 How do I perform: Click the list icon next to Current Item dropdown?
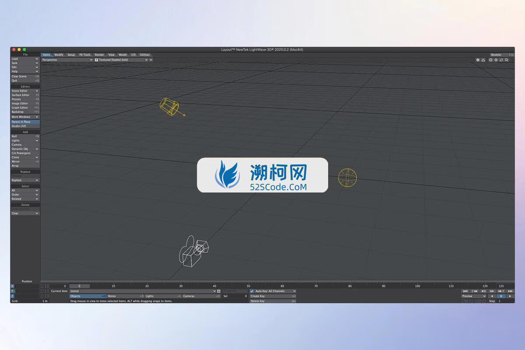click(x=219, y=291)
